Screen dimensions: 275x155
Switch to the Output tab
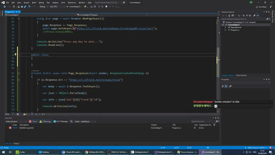point(16,144)
